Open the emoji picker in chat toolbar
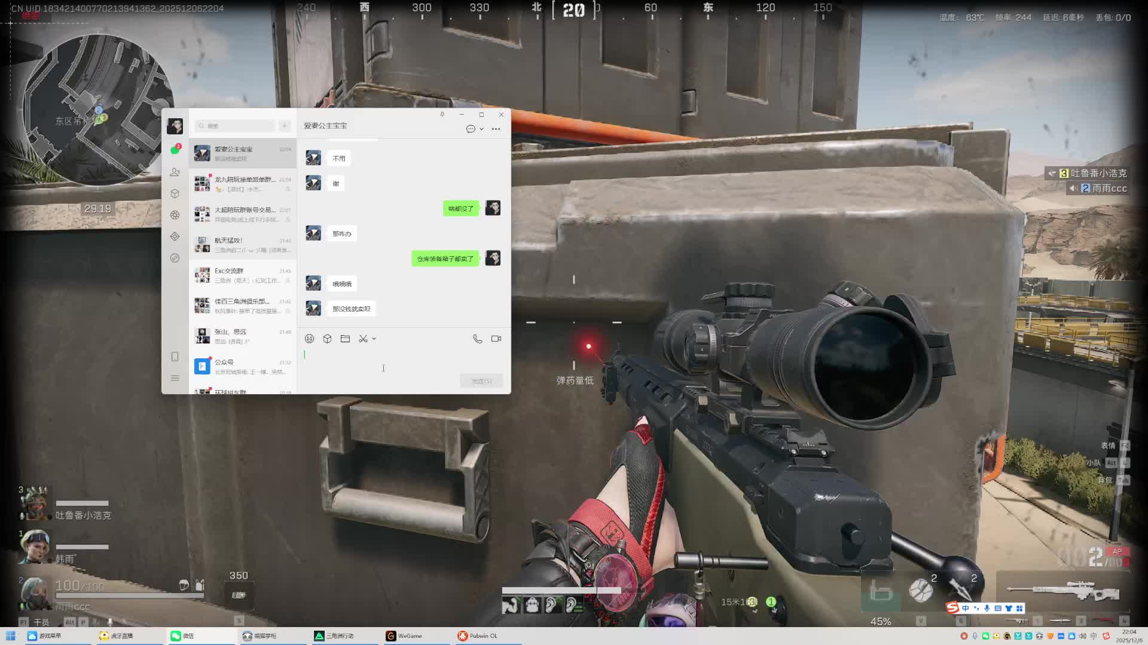This screenshot has width=1148, height=645. pyautogui.click(x=309, y=339)
